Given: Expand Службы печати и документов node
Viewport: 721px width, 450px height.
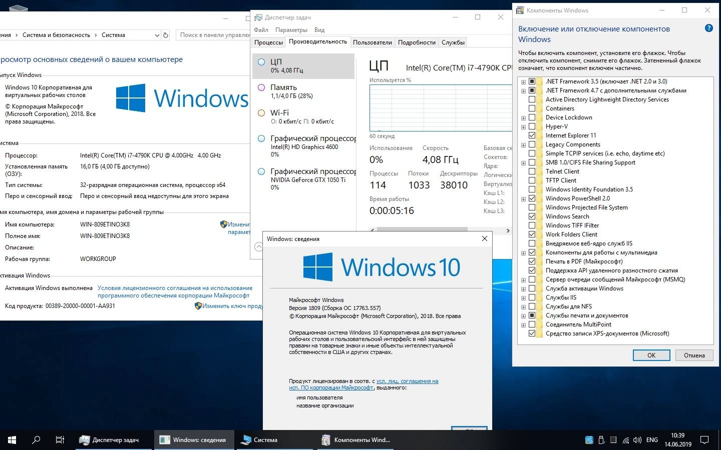Looking at the screenshot, I should [523, 316].
